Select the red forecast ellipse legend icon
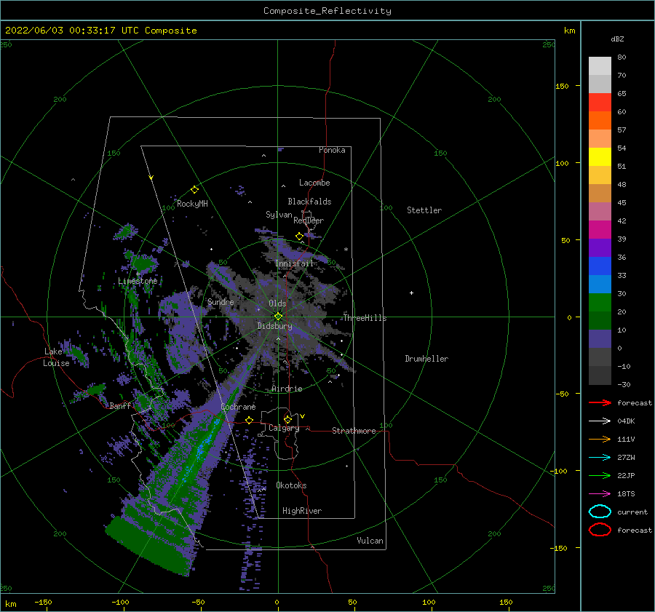 click(600, 529)
